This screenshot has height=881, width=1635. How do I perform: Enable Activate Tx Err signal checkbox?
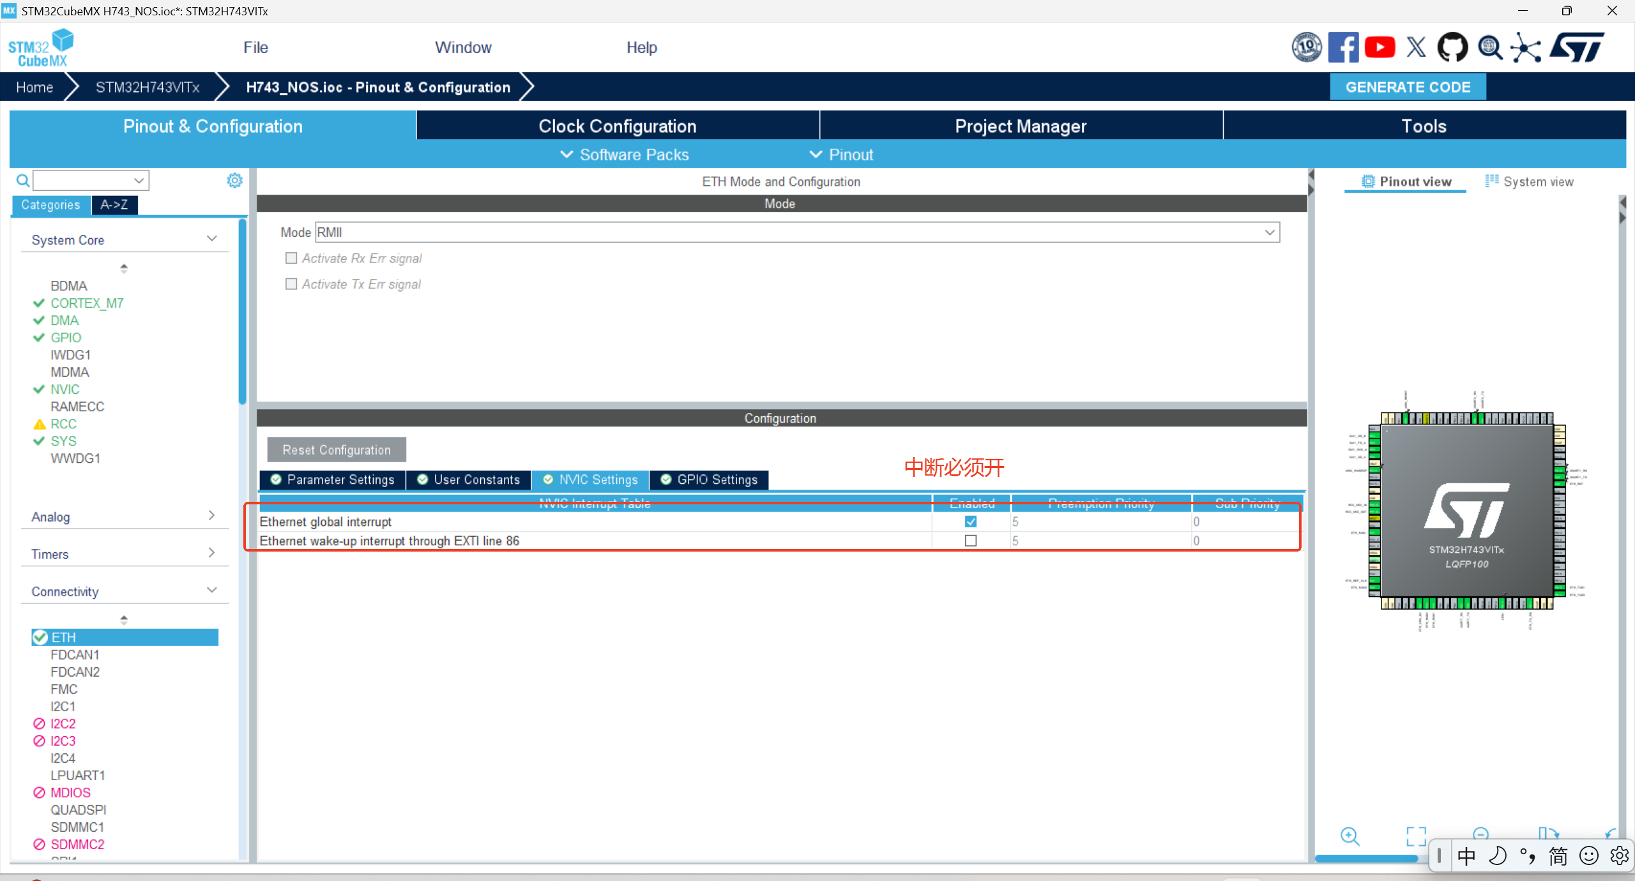point(291,284)
